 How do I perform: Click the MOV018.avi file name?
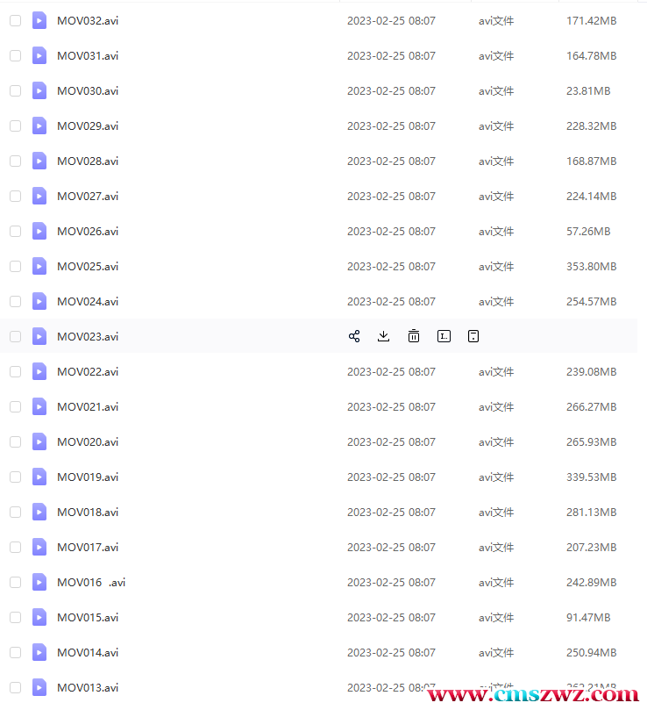88,512
